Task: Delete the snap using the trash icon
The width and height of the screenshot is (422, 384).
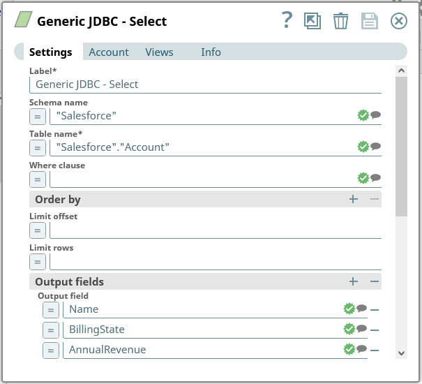Action: (x=340, y=21)
